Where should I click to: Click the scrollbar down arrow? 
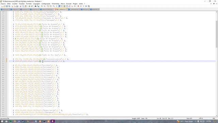[217, 115]
